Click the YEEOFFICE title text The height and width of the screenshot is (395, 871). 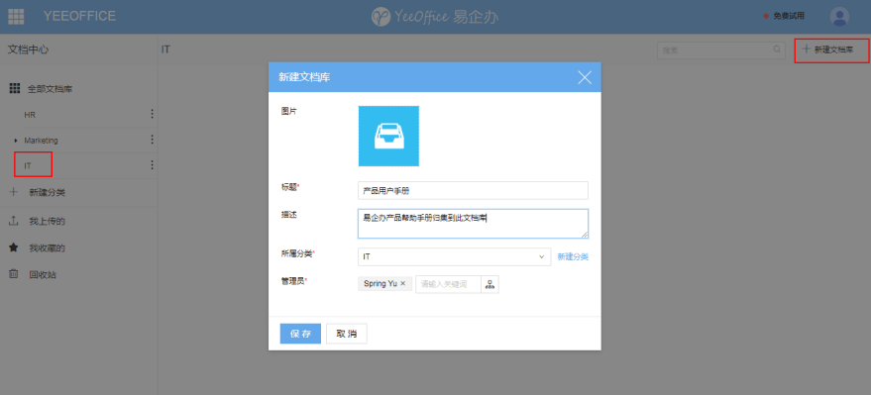coord(79,16)
